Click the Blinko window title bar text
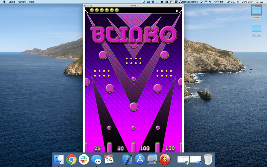The height and width of the screenshot is (167, 267). [x=133, y=6]
